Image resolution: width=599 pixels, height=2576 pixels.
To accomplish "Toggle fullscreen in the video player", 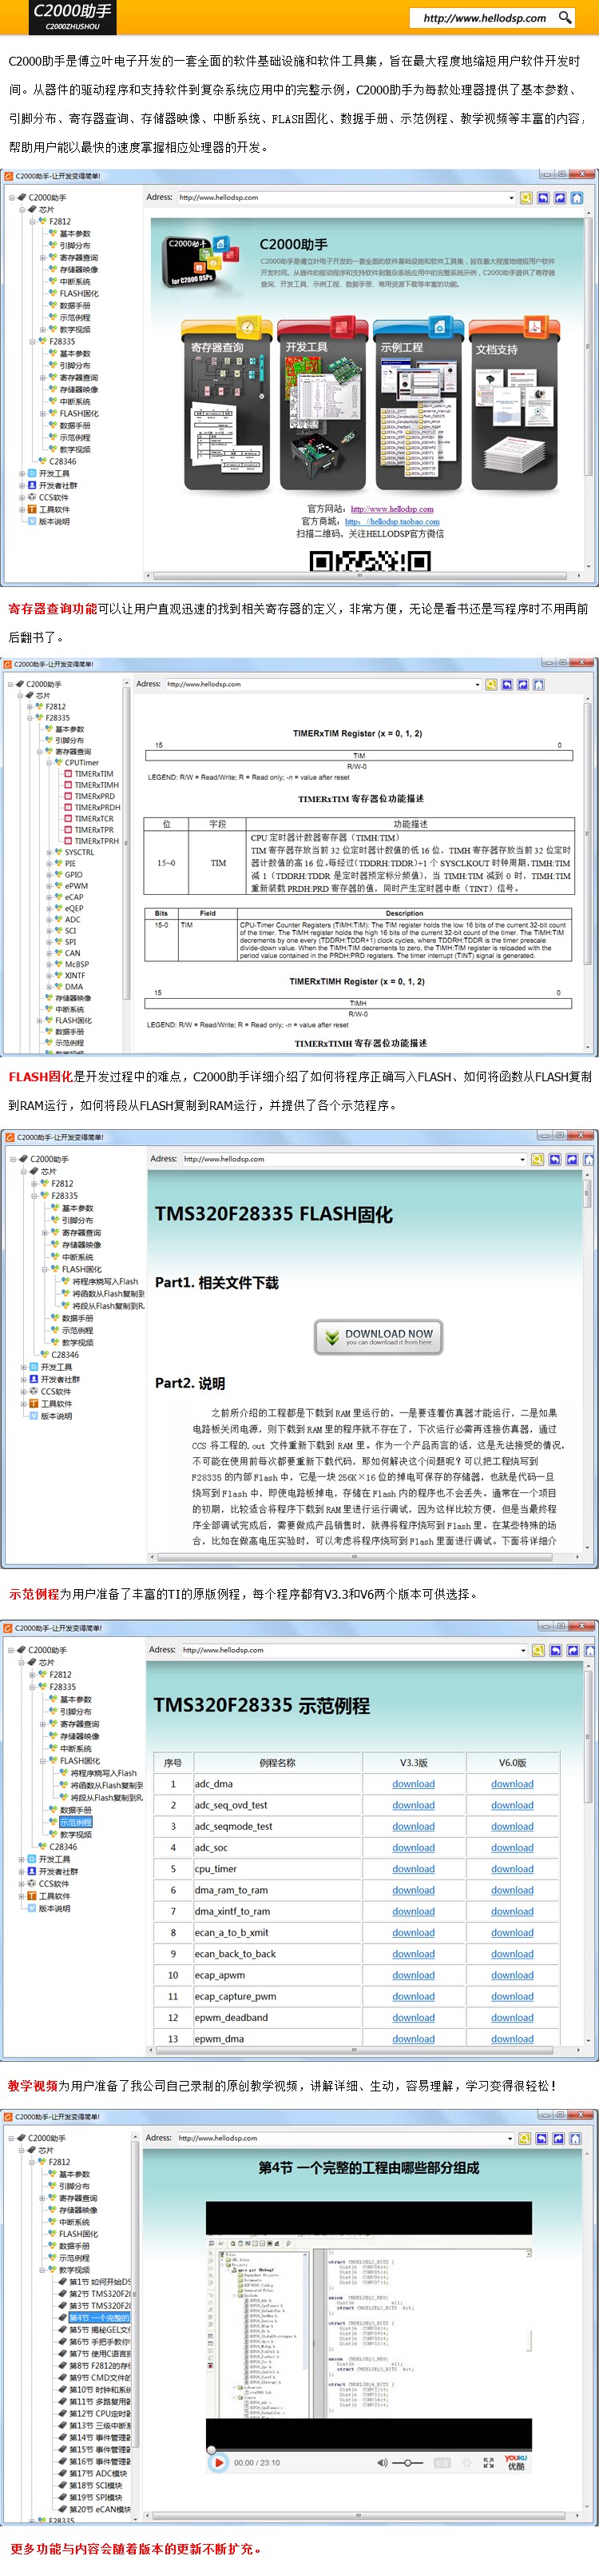I will pos(487,2463).
